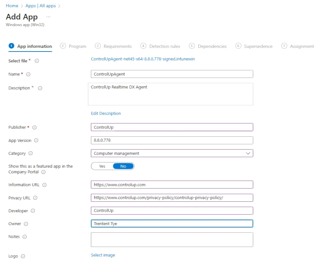The width and height of the screenshot is (314, 278).
Task: Click into the Notes text area
Action: coord(172,240)
